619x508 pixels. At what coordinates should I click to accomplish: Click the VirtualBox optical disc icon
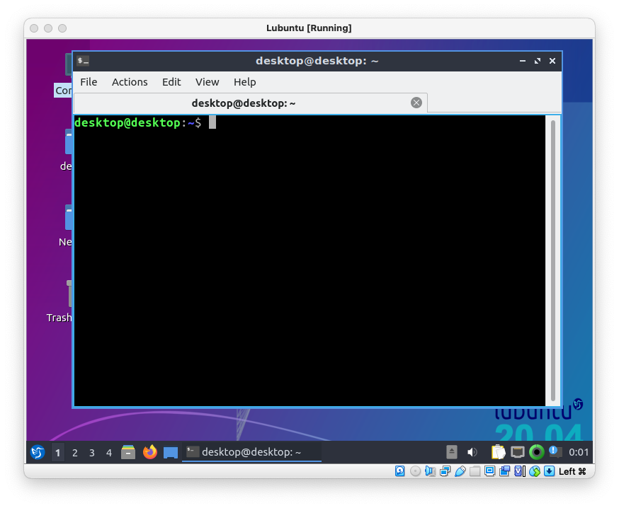(x=415, y=471)
